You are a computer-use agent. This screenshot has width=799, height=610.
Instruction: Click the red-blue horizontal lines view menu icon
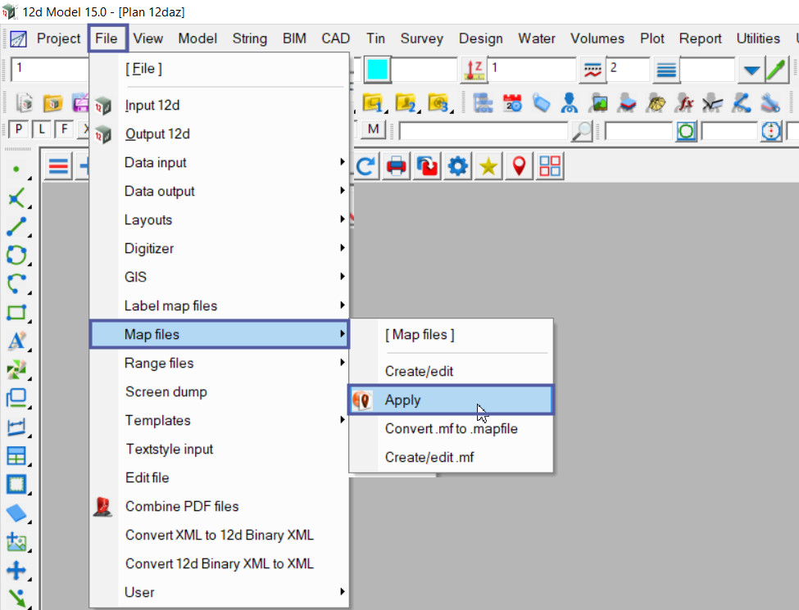(x=58, y=166)
